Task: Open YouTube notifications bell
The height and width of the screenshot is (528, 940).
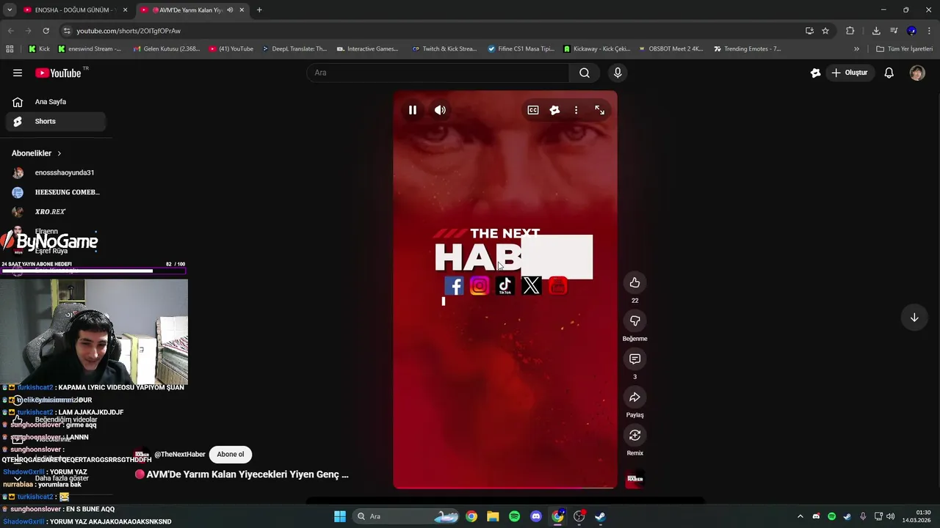Action: tap(889, 73)
